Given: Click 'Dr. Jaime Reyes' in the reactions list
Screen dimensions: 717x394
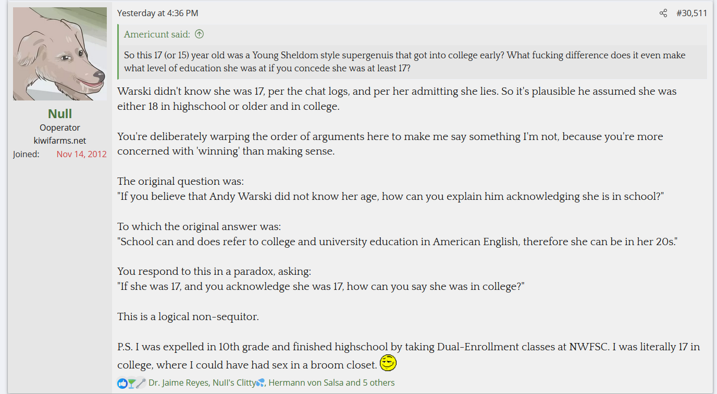Looking at the screenshot, I should click(x=179, y=383).
